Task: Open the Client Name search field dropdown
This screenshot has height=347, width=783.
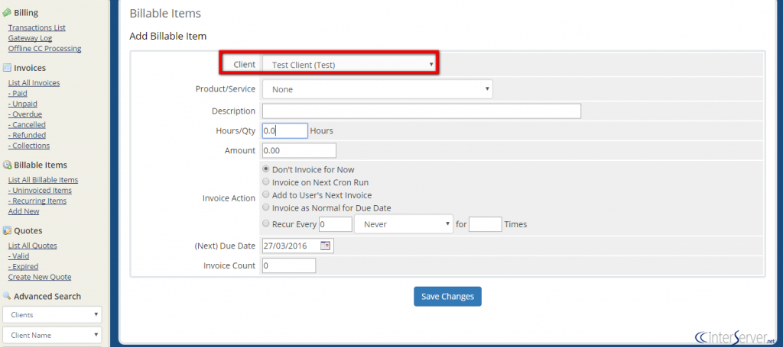Action: click(52, 335)
